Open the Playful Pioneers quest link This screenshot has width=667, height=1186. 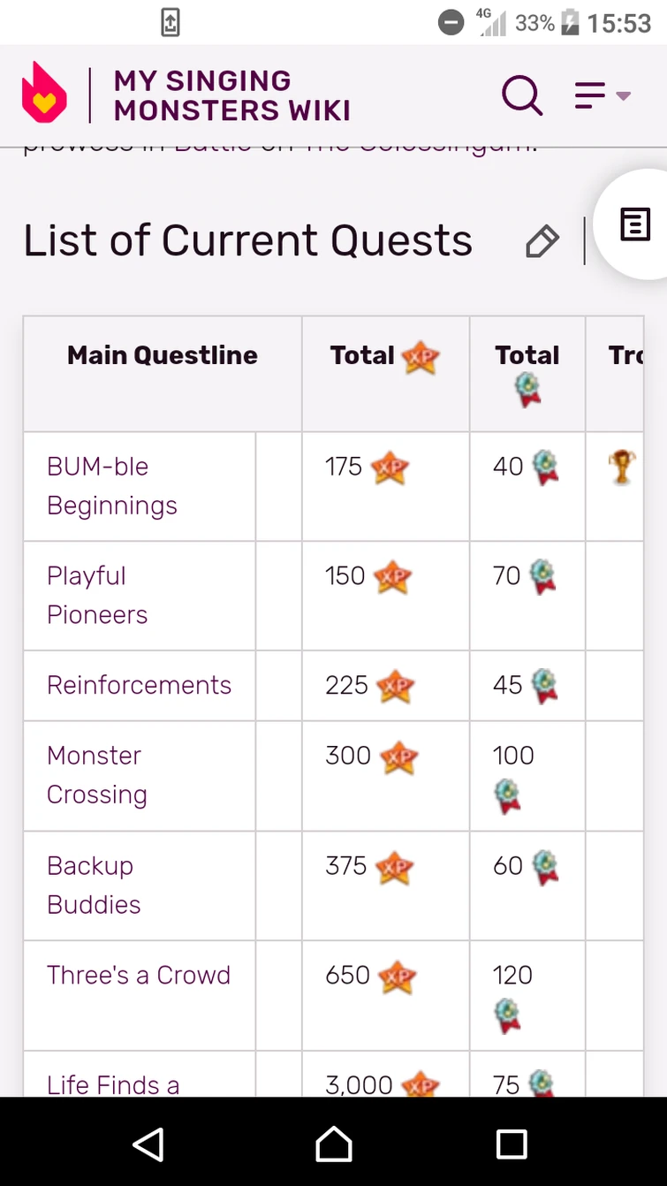coord(96,595)
